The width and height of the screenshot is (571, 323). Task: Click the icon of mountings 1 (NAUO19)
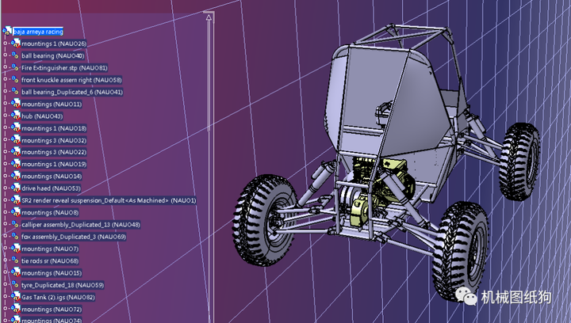(15, 164)
